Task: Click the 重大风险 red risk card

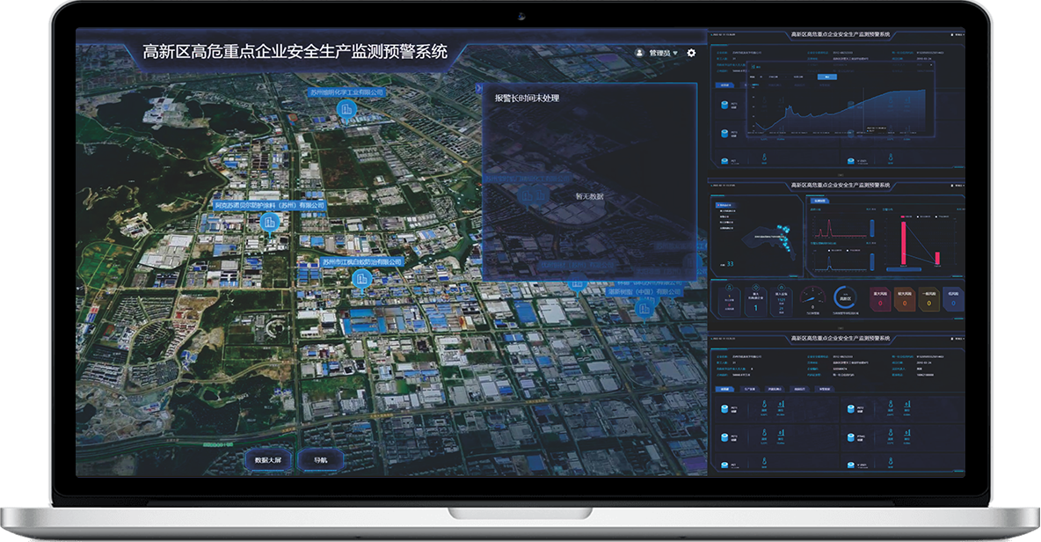Action: tap(879, 301)
